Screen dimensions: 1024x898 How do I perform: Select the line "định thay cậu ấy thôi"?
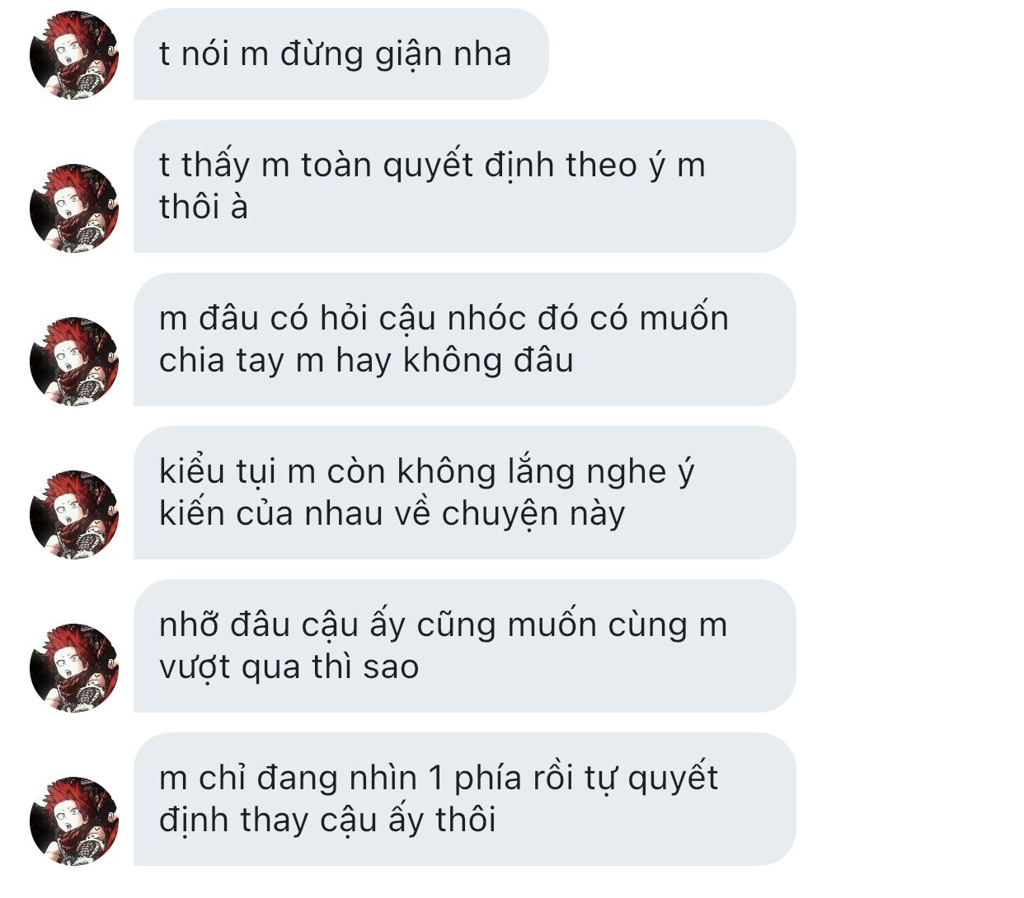(x=327, y=821)
